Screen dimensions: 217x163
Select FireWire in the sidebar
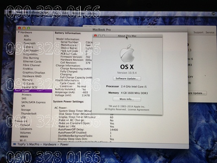tap(28, 69)
